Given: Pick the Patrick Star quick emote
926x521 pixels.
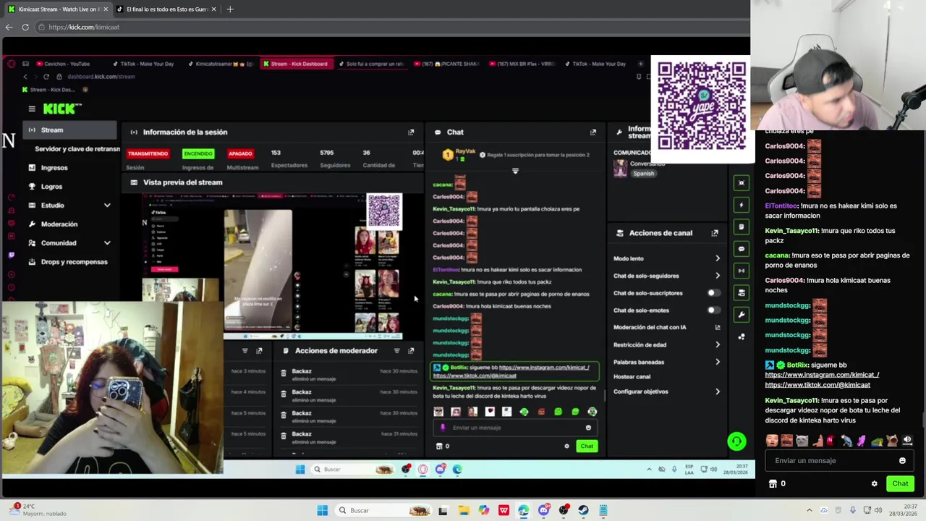Looking at the screenshot, I should 818,440.
